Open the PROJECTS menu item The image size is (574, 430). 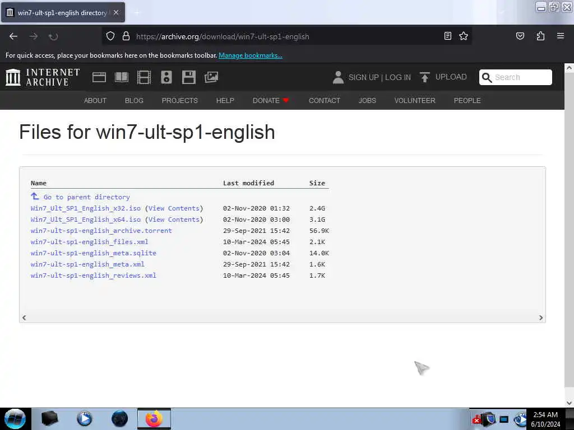(x=180, y=101)
